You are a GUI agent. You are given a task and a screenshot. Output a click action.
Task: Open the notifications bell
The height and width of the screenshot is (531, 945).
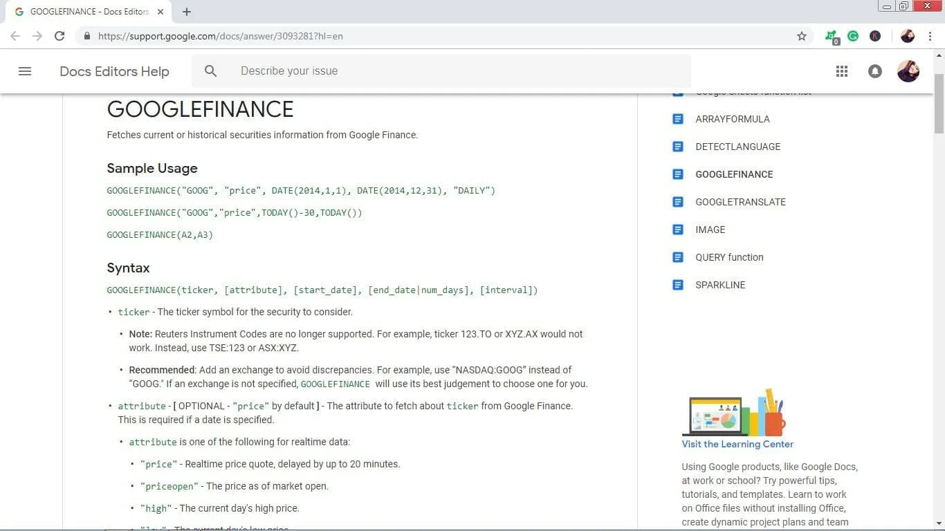[x=875, y=71]
